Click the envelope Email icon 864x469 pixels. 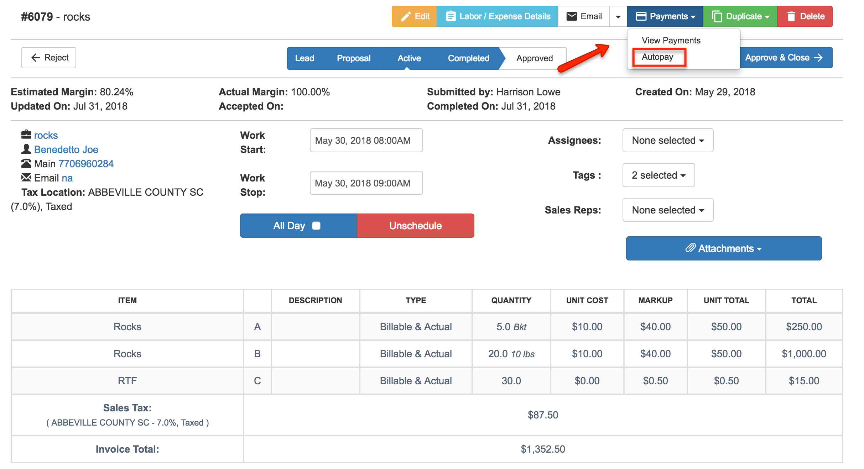pyautogui.click(x=572, y=16)
